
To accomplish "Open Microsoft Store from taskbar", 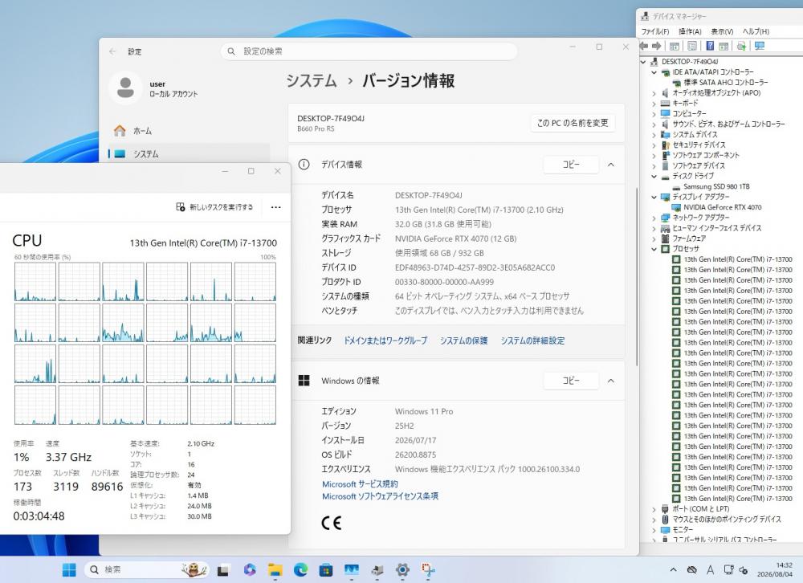I will pyautogui.click(x=326, y=569).
